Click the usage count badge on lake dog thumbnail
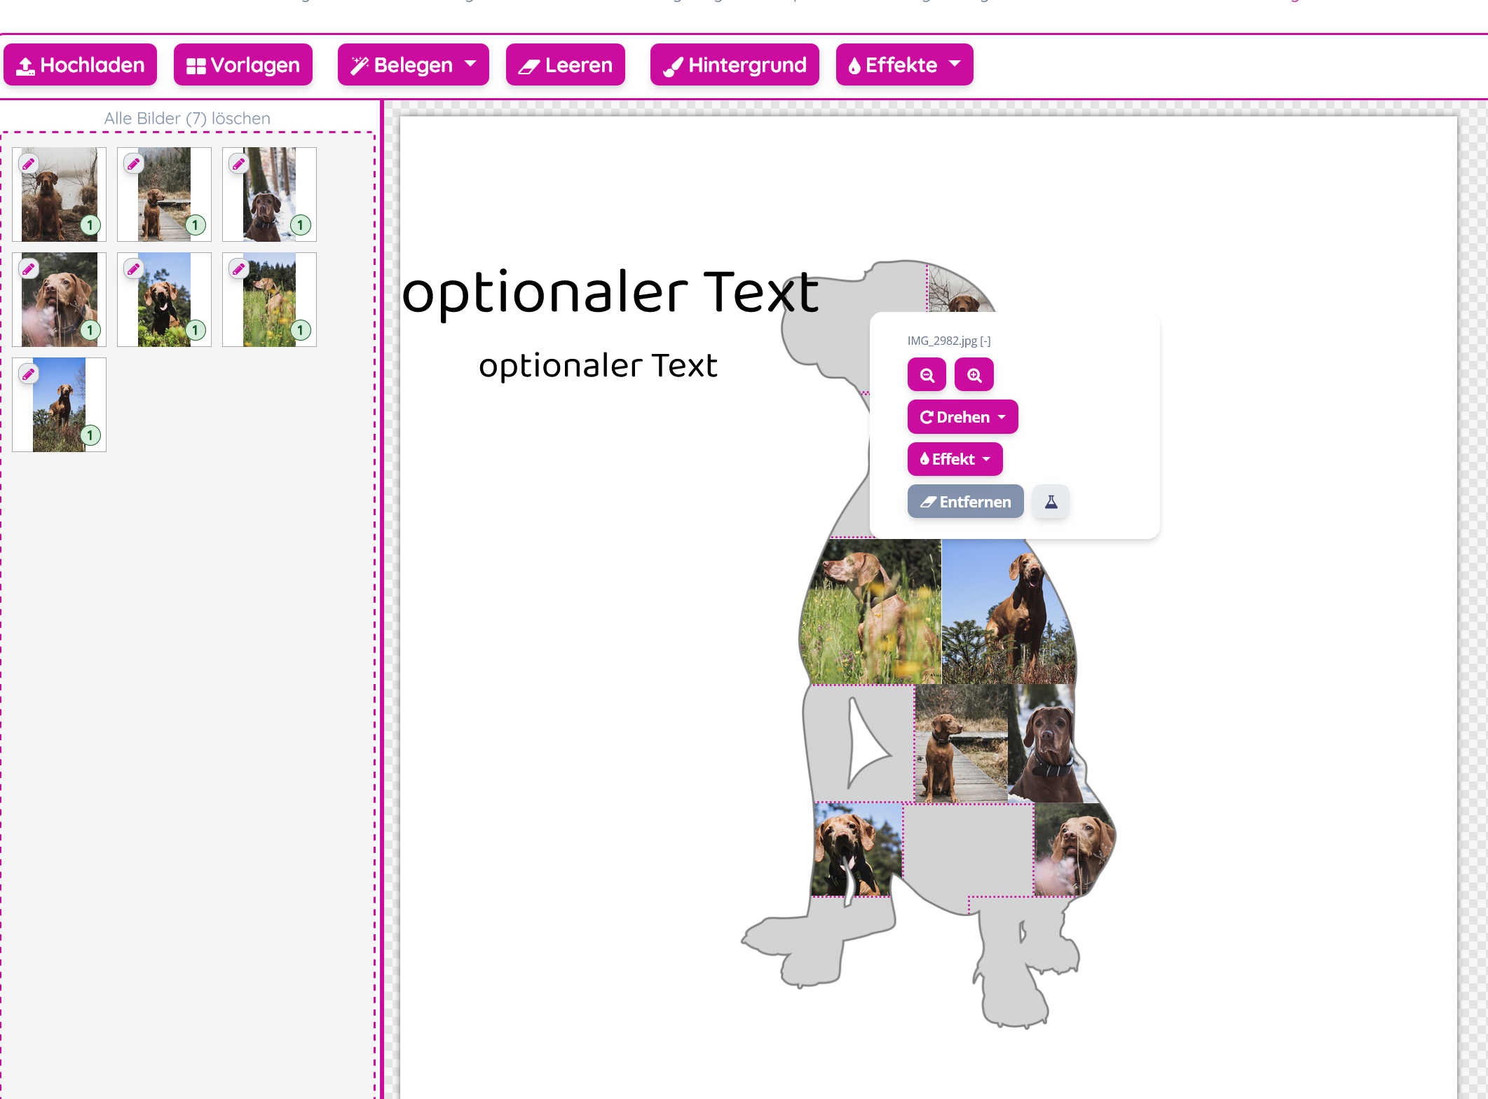1488x1099 pixels. (x=90, y=225)
